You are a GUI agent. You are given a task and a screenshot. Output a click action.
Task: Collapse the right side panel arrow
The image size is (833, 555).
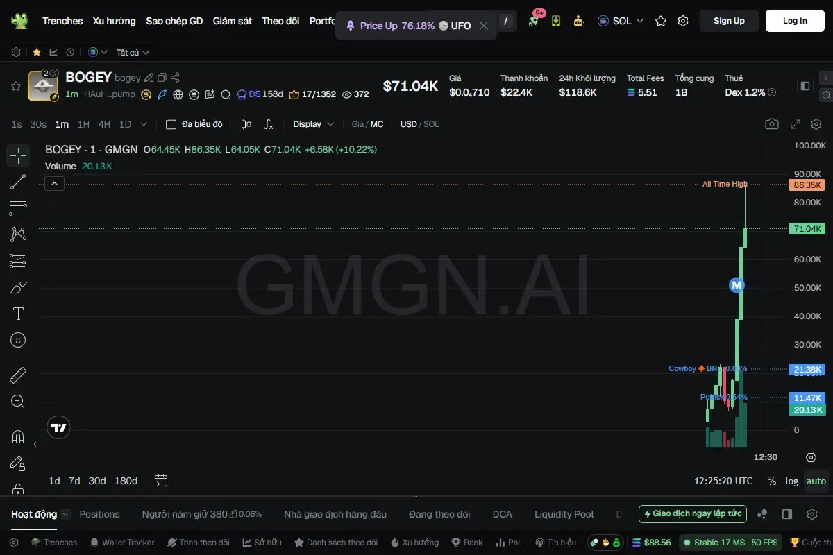click(825, 78)
